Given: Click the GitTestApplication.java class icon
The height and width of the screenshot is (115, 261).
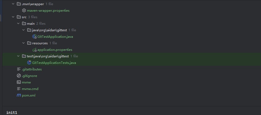Looking at the screenshot, I should (x=34, y=37).
